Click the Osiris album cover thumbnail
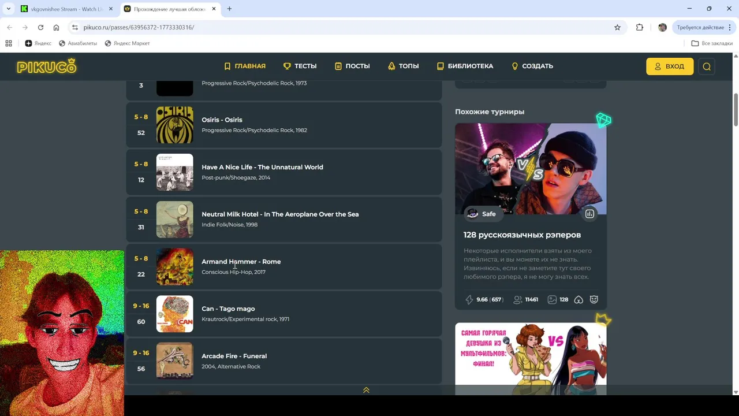 (x=175, y=125)
